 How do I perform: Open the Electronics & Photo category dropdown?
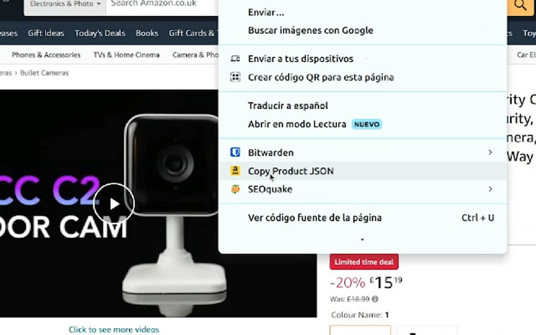(65, 5)
